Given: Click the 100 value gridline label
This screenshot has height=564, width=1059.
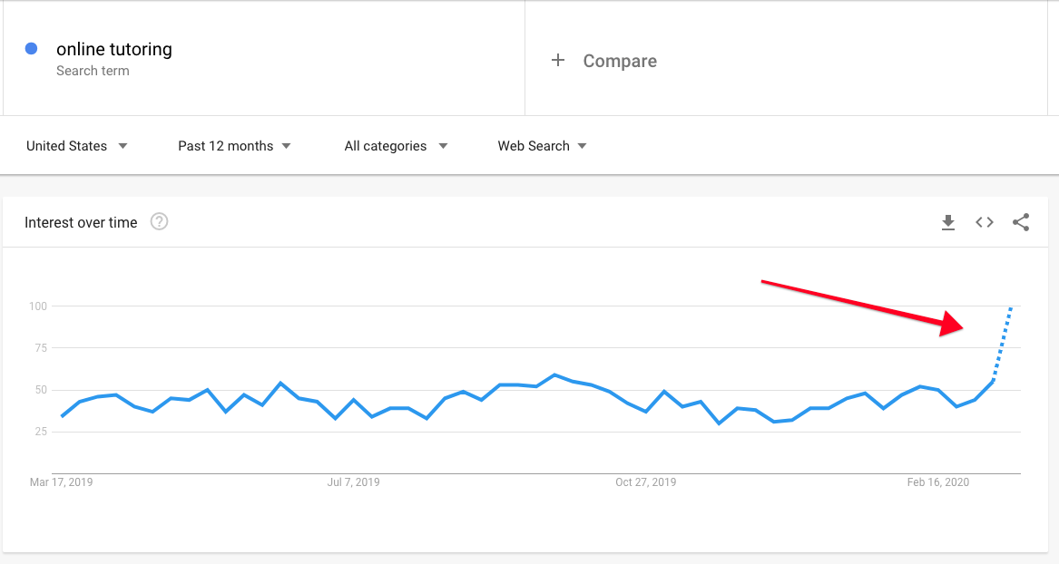Looking at the screenshot, I should tap(38, 306).
